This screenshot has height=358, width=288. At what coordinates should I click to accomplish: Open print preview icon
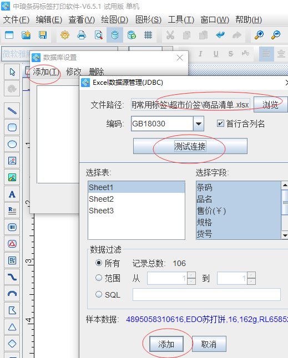pos(98,35)
